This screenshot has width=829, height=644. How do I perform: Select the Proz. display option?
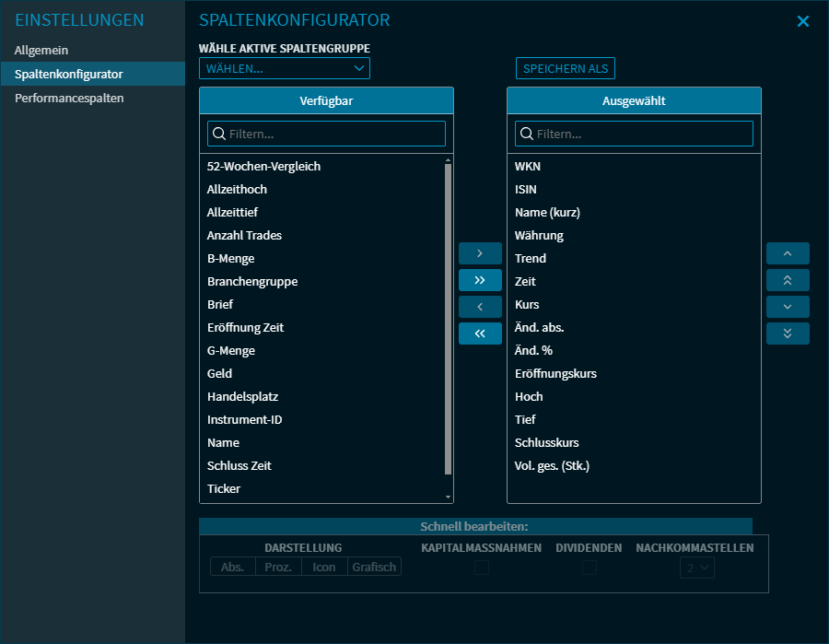tap(278, 567)
